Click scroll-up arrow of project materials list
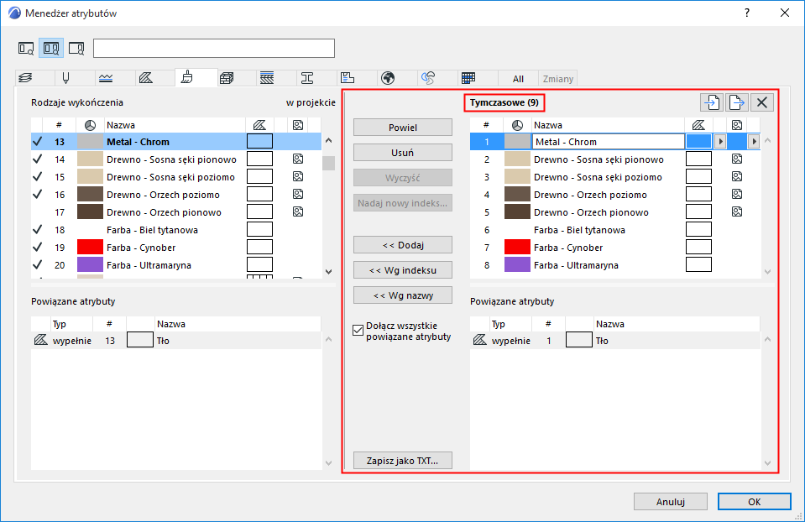805x522 pixels. (328, 141)
